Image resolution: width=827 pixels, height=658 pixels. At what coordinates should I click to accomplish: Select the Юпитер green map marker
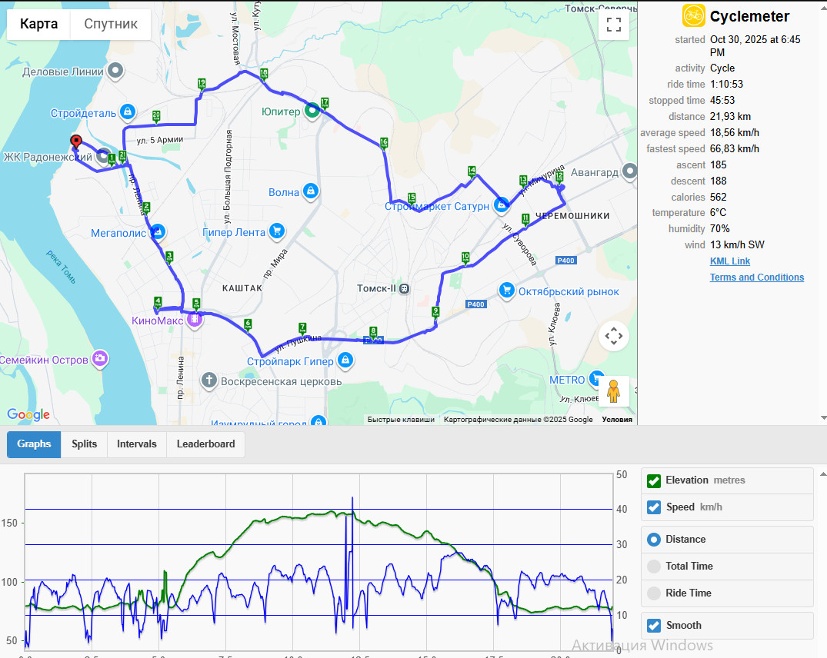tap(312, 111)
